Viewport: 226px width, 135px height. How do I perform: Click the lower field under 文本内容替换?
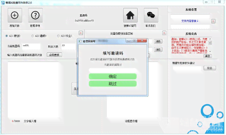[190, 26]
